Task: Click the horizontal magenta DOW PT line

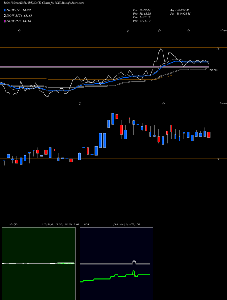Action: coord(104,67)
